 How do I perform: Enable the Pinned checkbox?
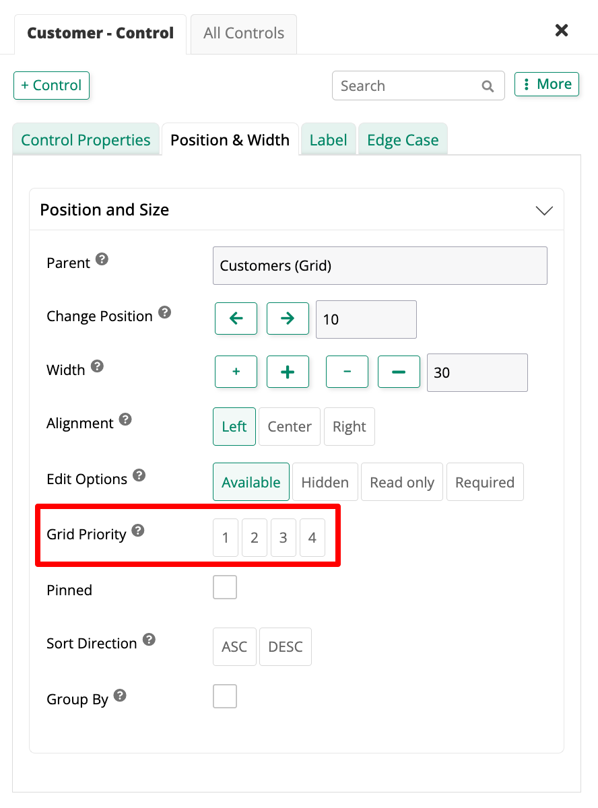point(225,586)
